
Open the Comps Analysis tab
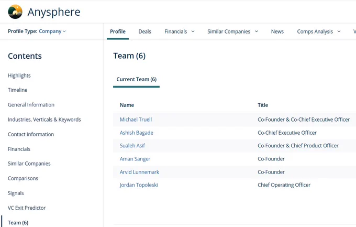point(315,31)
